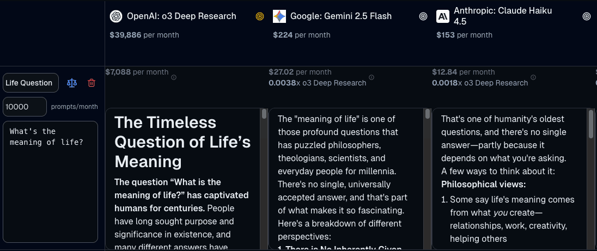This screenshot has height=251, width=597.
Task: Click the Anthropic logo icon
Action: pyautogui.click(x=443, y=16)
